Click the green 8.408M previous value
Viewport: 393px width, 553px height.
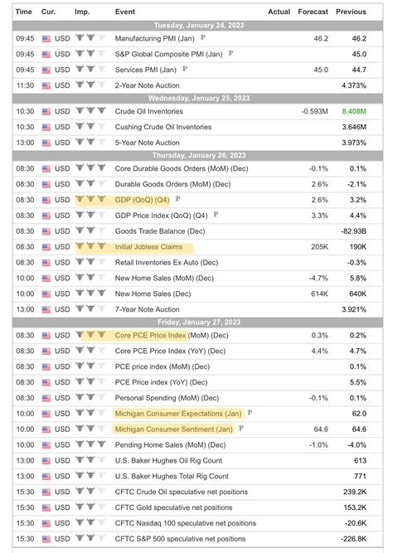tap(354, 111)
